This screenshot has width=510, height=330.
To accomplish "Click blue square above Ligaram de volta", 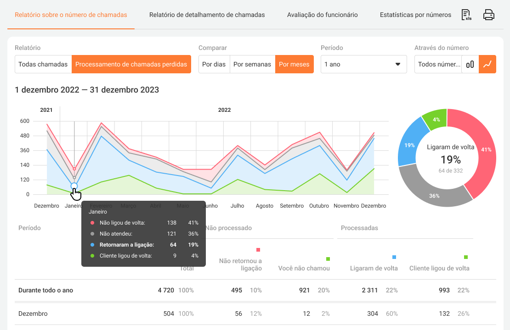I will pyautogui.click(x=394, y=257).
